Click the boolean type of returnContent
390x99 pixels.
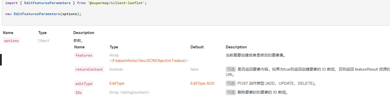point(116,69)
